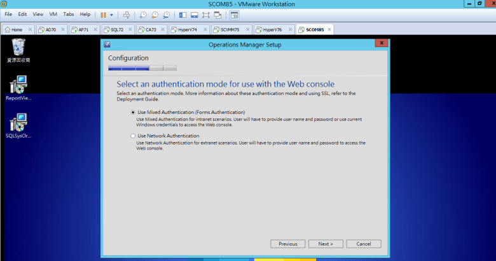The height and width of the screenshot is (261, 496).
Task: Cancel the Operations Manager Setup
Action: [363, 244]
